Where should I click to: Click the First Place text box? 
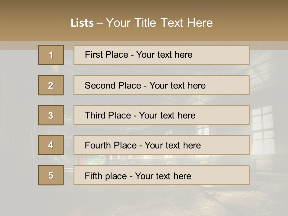[x=161, y=55]
